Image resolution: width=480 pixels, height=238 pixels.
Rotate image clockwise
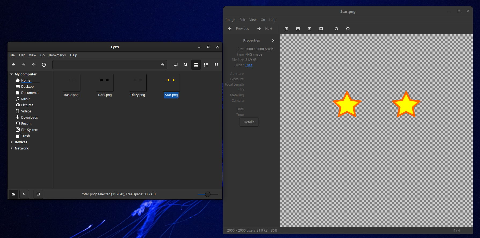(x=348, y=29)
